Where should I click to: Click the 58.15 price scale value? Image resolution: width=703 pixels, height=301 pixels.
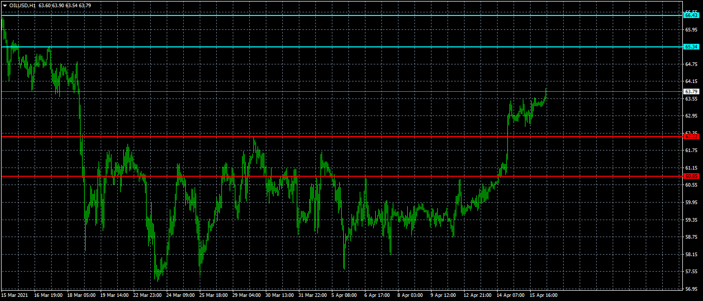(691, 255)
